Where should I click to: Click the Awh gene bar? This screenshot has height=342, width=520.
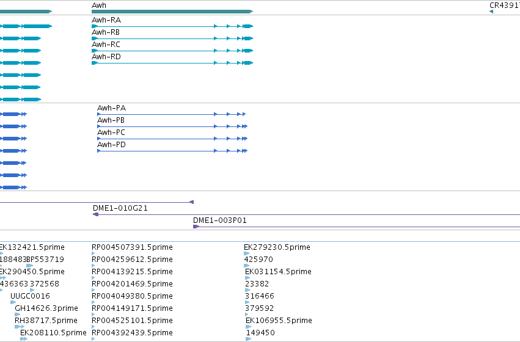[172, 12]
